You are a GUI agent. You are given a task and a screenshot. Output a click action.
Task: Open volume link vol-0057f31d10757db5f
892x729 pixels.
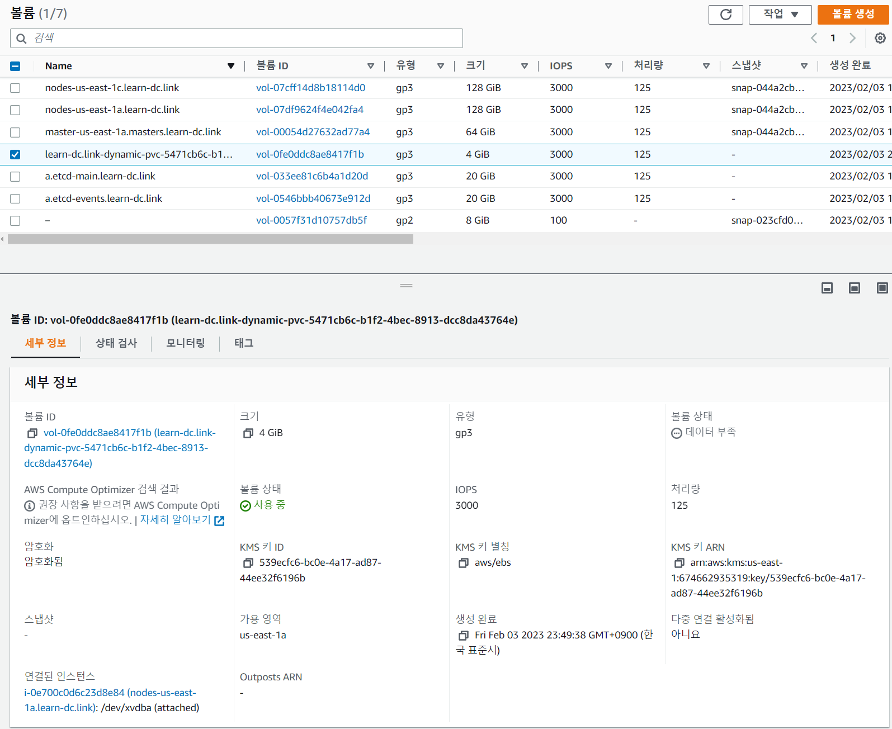311,220
